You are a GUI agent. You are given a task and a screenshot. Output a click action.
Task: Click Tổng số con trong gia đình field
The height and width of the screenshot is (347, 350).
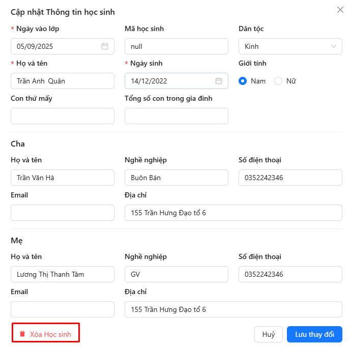click(176, 116)
